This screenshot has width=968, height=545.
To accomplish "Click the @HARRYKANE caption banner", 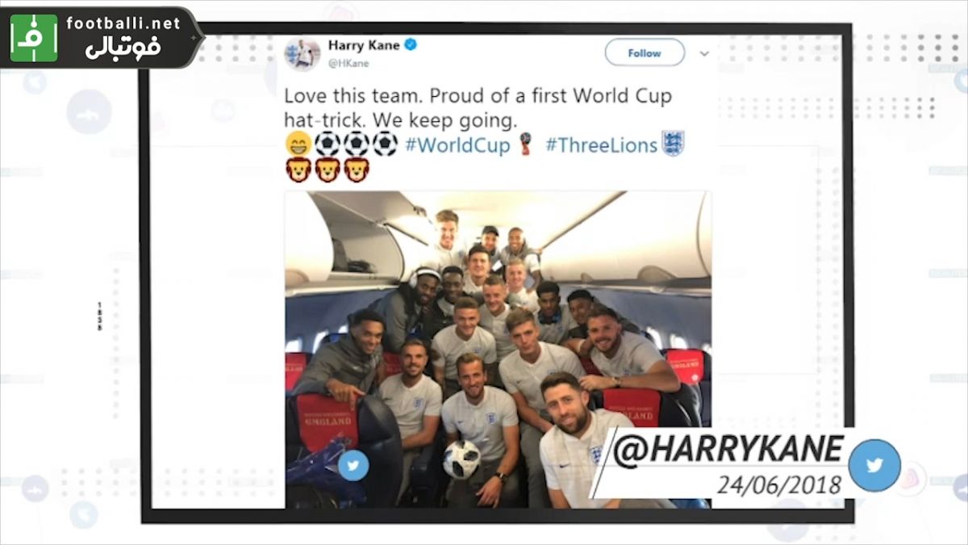I will coord(728,450).
